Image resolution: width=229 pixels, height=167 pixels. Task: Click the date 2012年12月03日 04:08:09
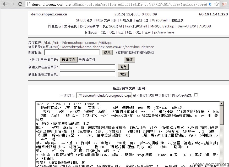[x=136, y=14]
